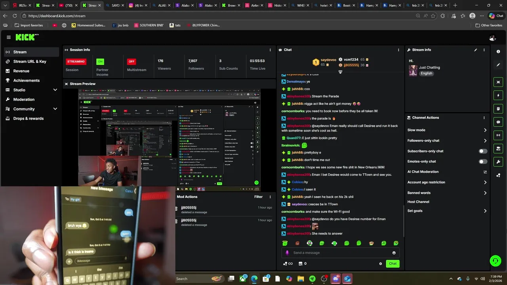Open chat settings gear icon
Viewport: 507px width, 285px height.
[x=381, y=264]
